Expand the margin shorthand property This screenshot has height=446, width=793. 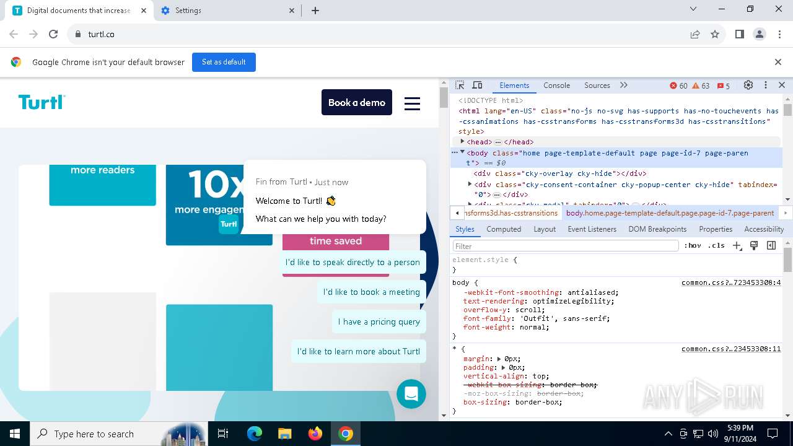pos(499,359)
